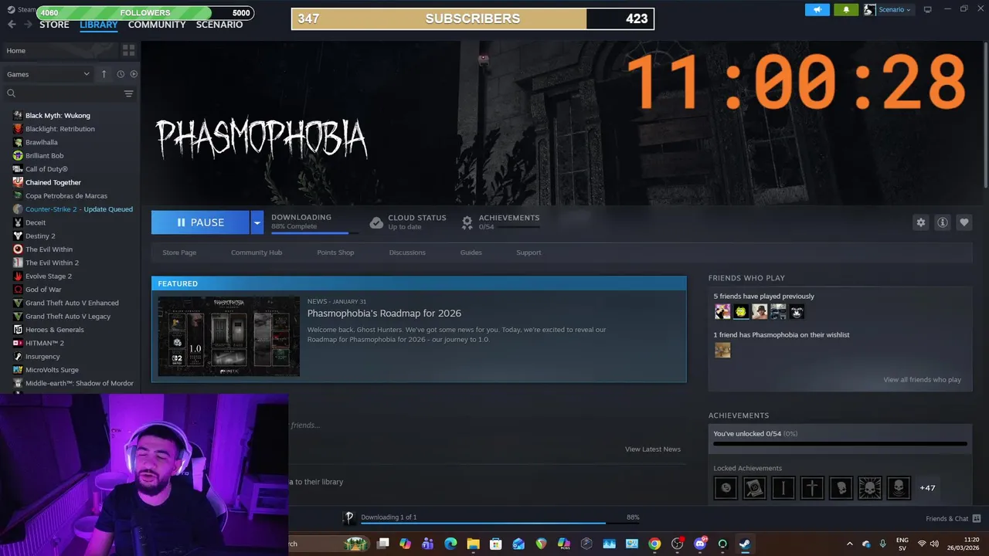This screenshot has width=989, height=556.
Task: Click the main page vertical scrollbar
Action: (985, 114)
